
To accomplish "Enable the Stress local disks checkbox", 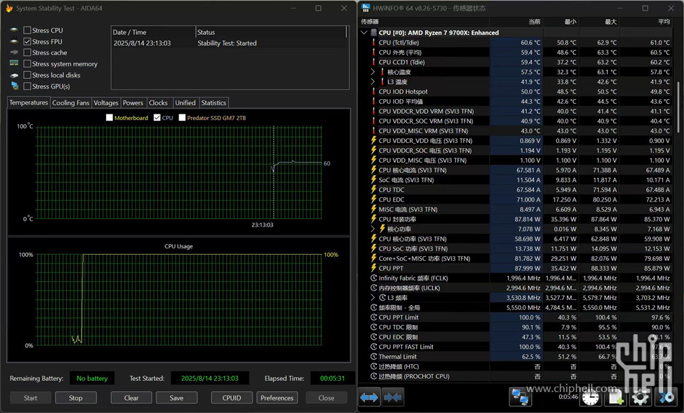I will coord(27,75).
